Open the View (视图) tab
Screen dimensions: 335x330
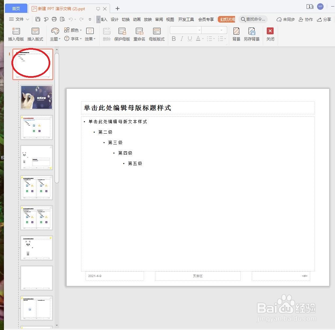(x=170, y=20)
